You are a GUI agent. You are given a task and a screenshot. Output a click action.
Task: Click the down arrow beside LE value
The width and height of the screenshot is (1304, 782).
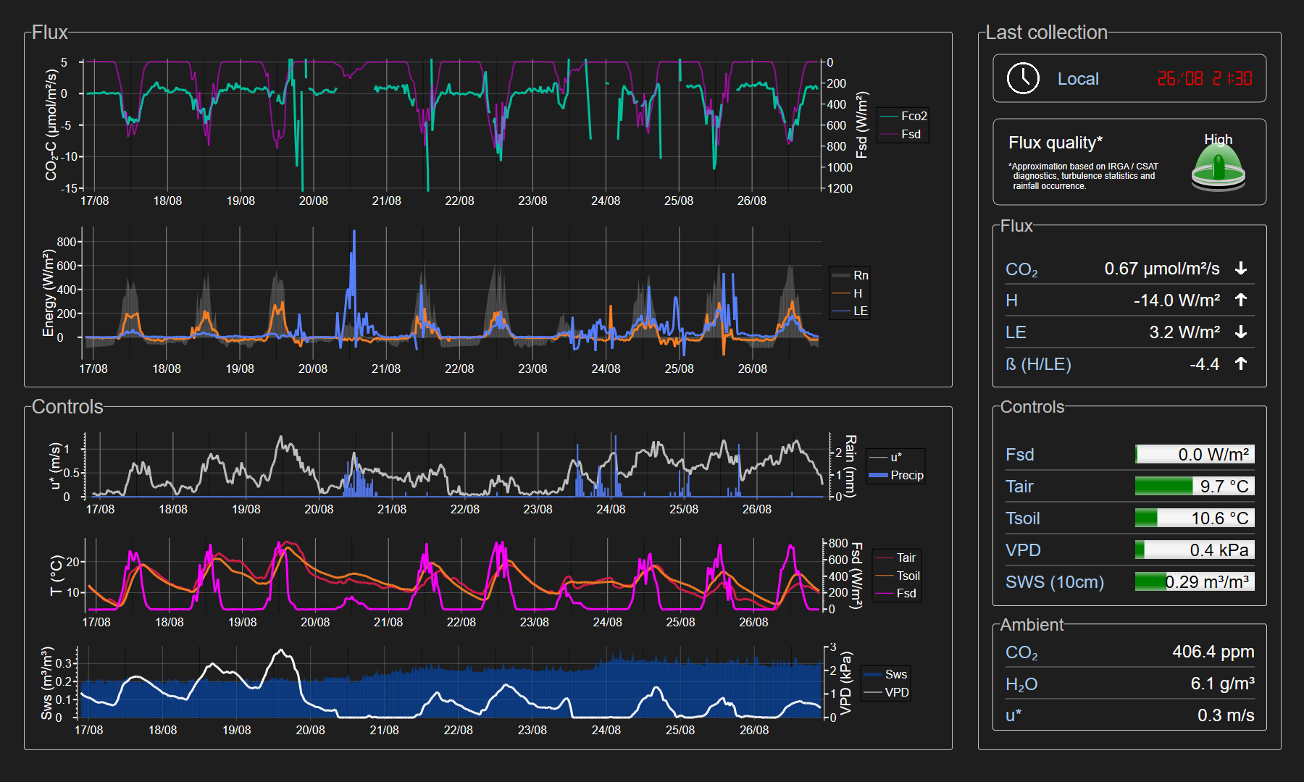(1241, 332)
